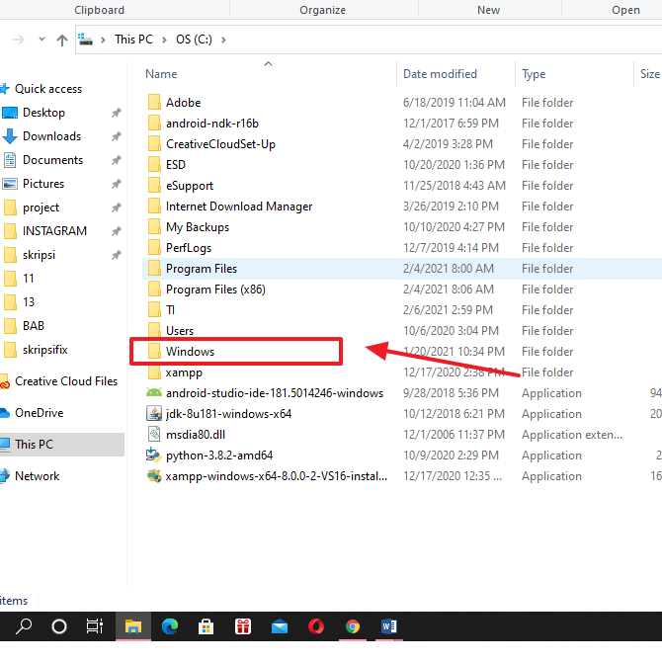Viewport: 662px width, 662px height.
Task: Click This PC in the address breadcrumb
Action: pos(133,40)
